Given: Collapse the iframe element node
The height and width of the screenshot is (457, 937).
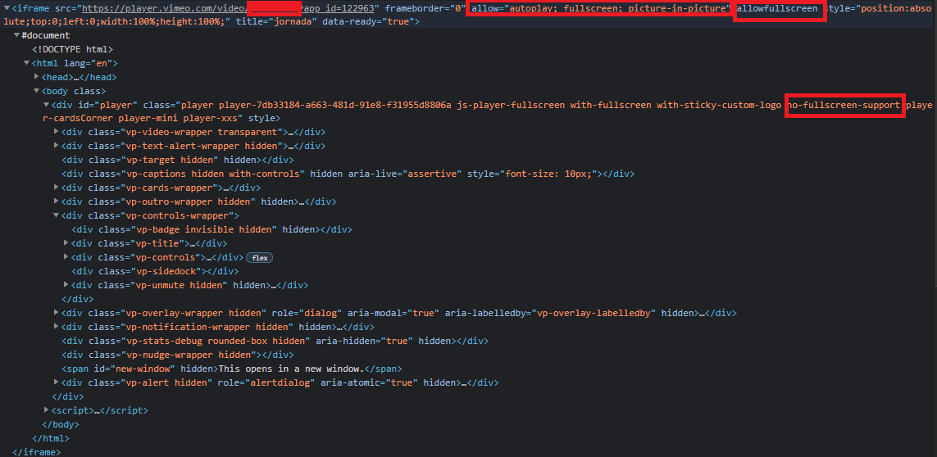Looking at the screenshot, I should 7,9.
